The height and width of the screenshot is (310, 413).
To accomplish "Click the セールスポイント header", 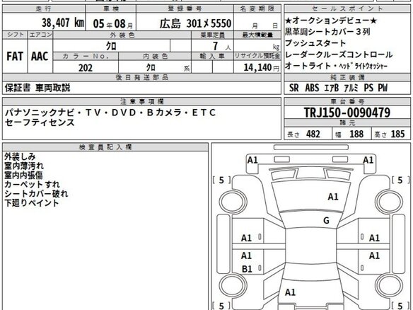I will [x=347, y=8].
